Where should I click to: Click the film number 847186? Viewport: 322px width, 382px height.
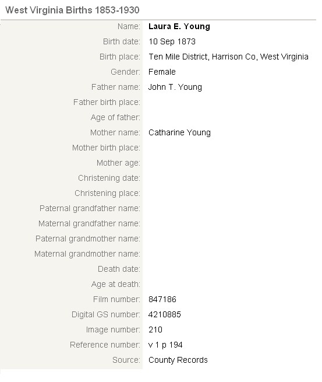point(162,299)
